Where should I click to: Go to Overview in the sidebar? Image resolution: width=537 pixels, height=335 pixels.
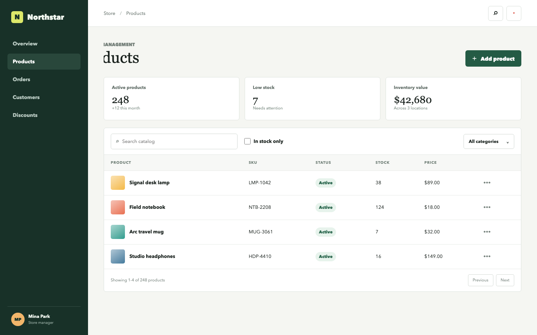[44, 44]
